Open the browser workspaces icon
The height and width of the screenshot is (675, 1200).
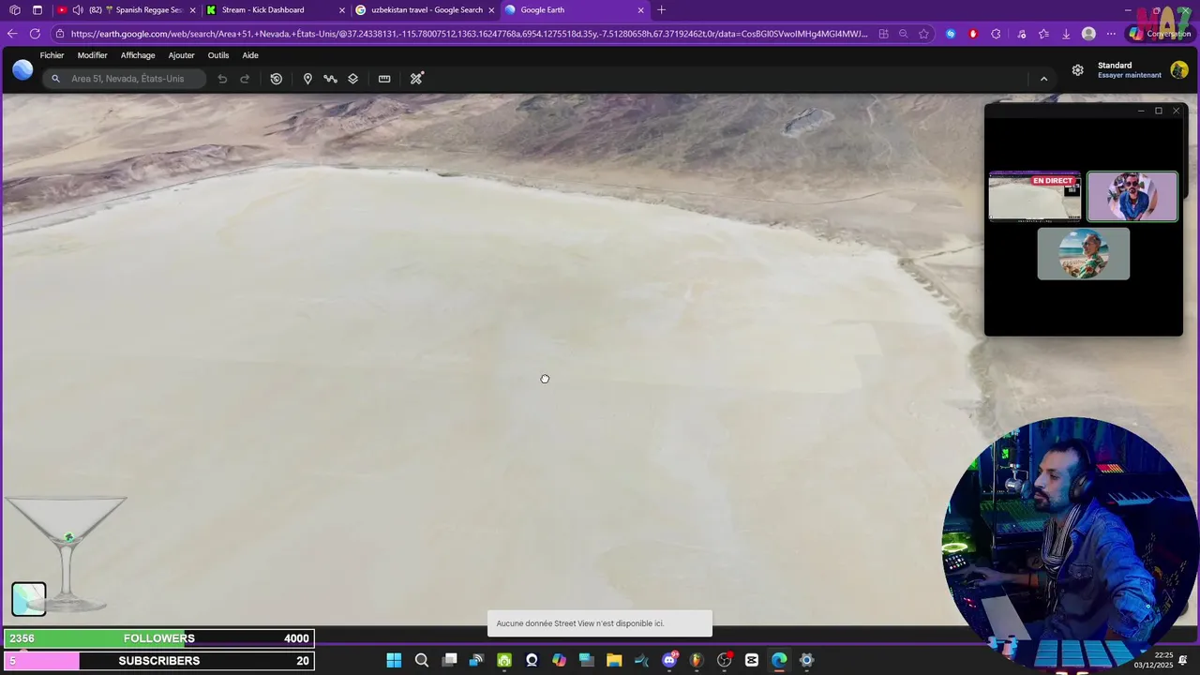[x=14, y=10]
